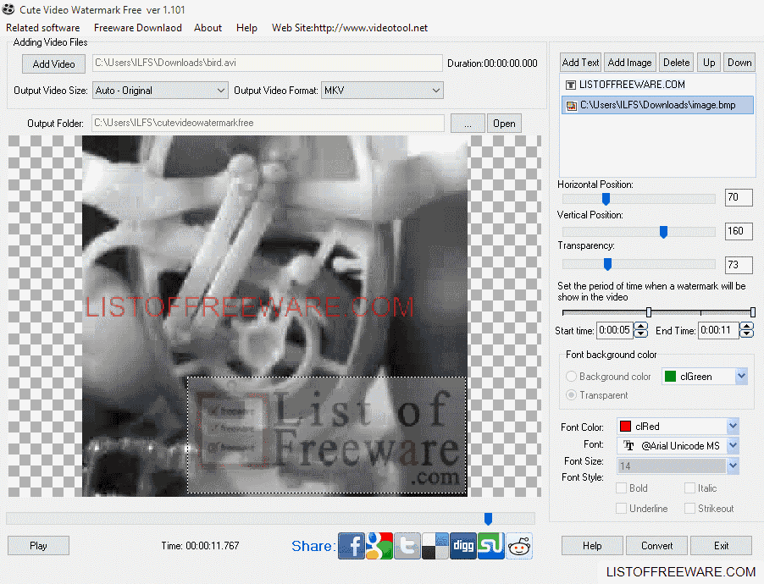
Task: Share on Digg icon
Action: coord(462,546)
